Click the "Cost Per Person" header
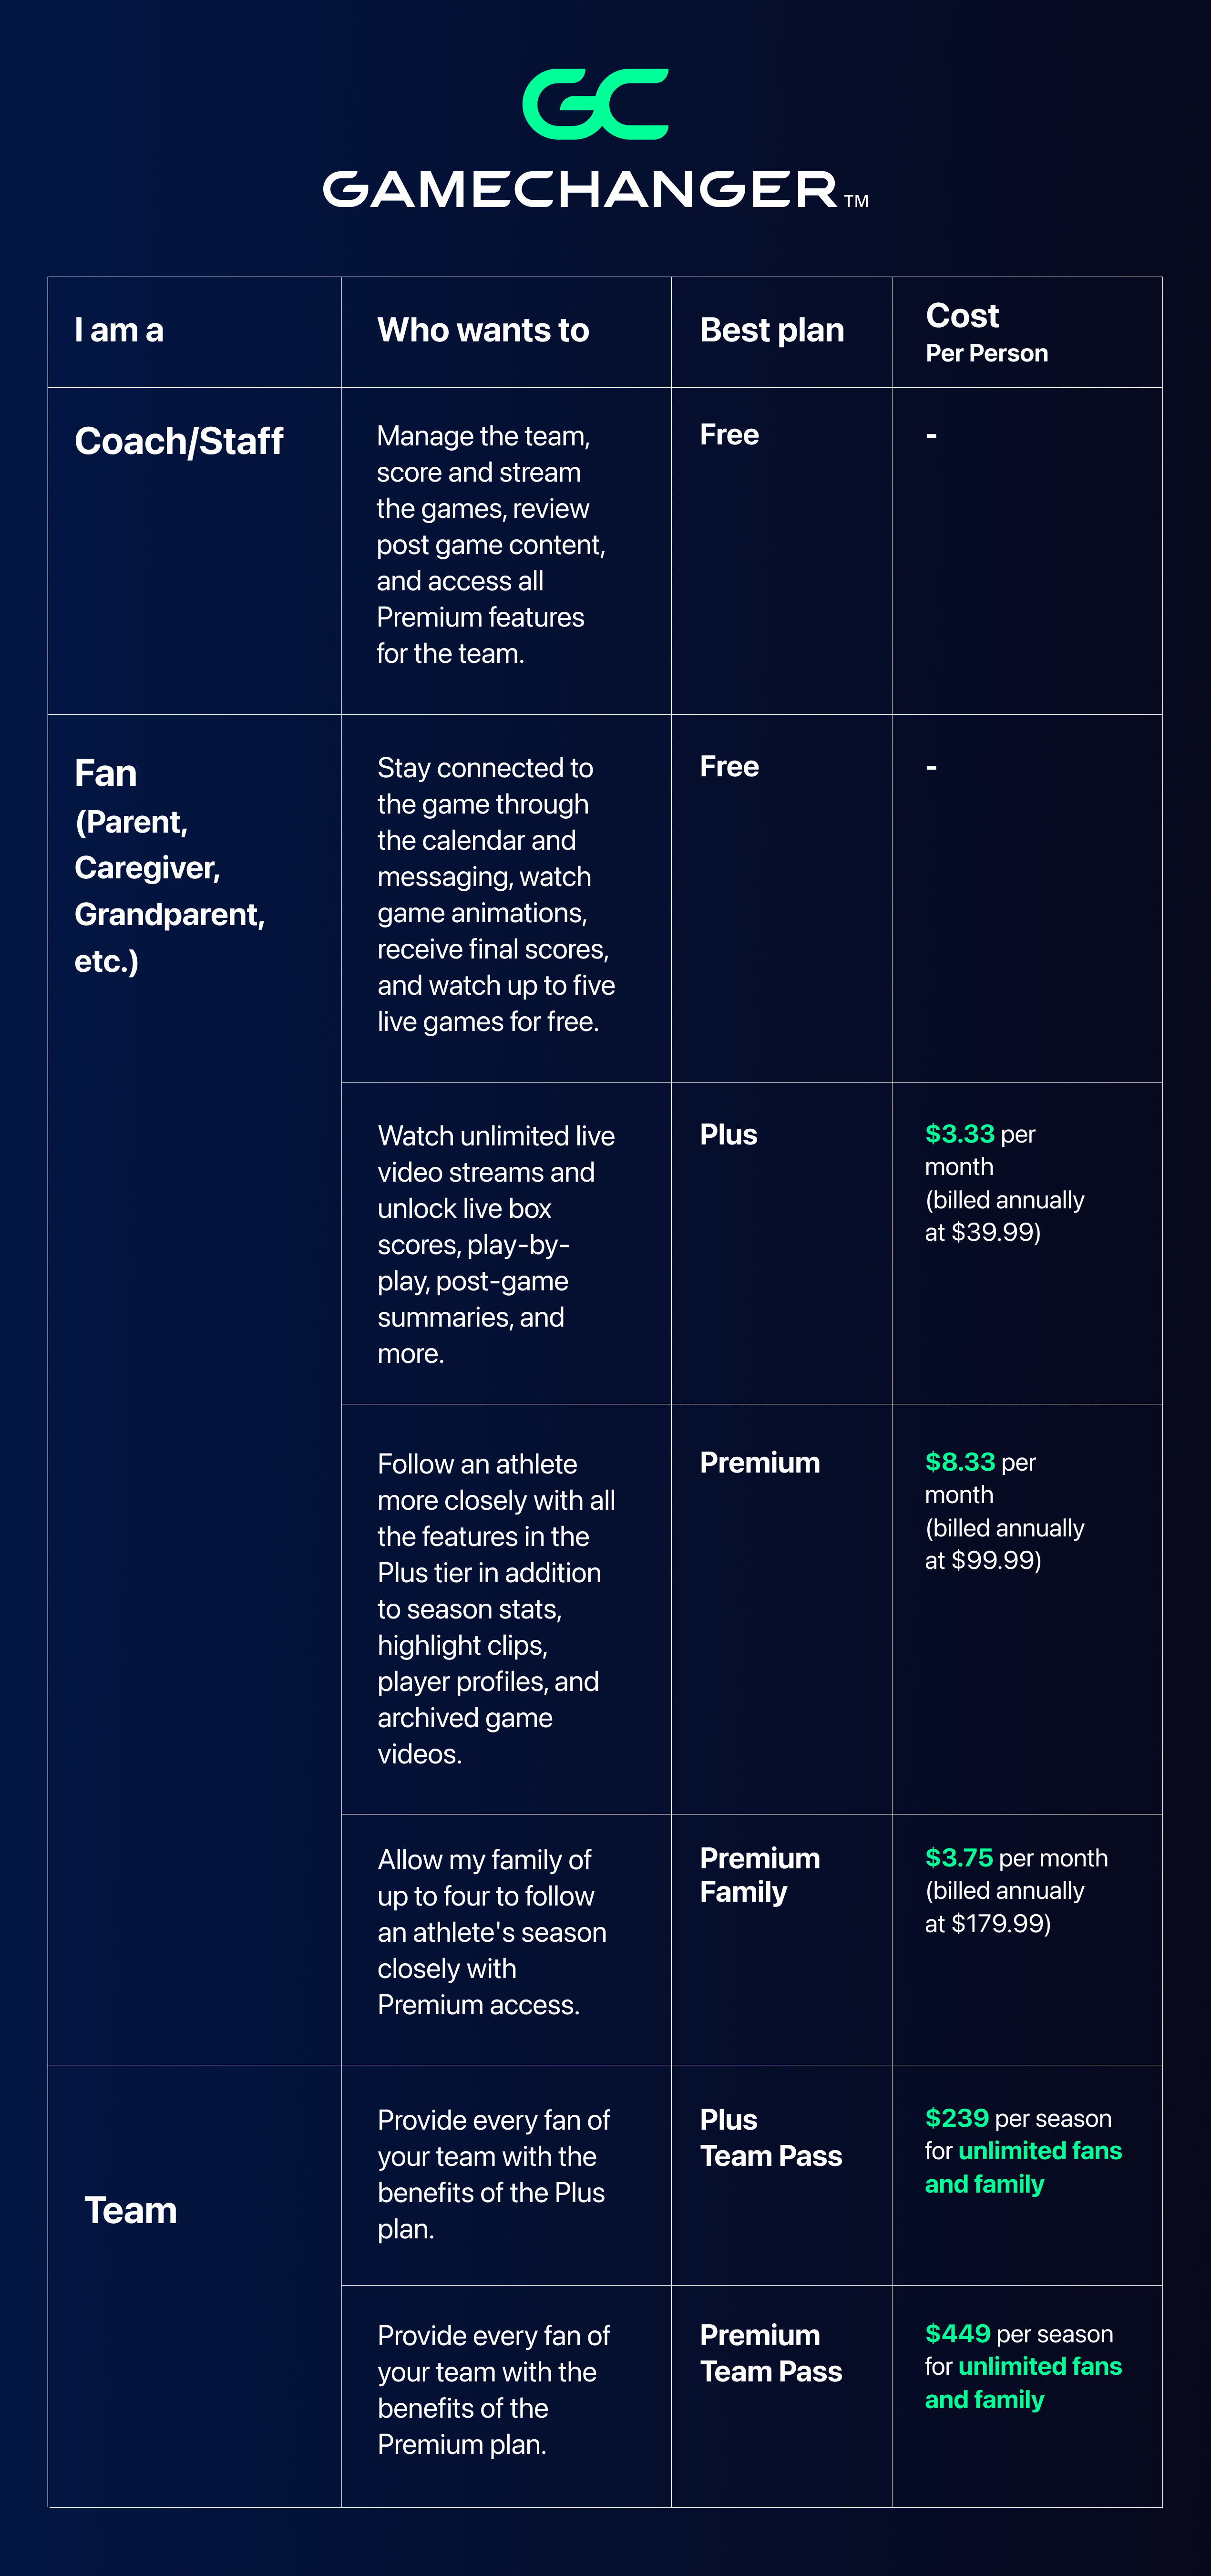 coord(986,332)
